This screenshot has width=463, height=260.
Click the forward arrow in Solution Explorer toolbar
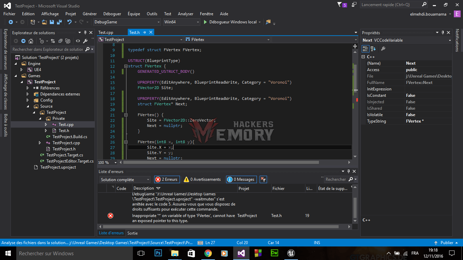(23, 41)
